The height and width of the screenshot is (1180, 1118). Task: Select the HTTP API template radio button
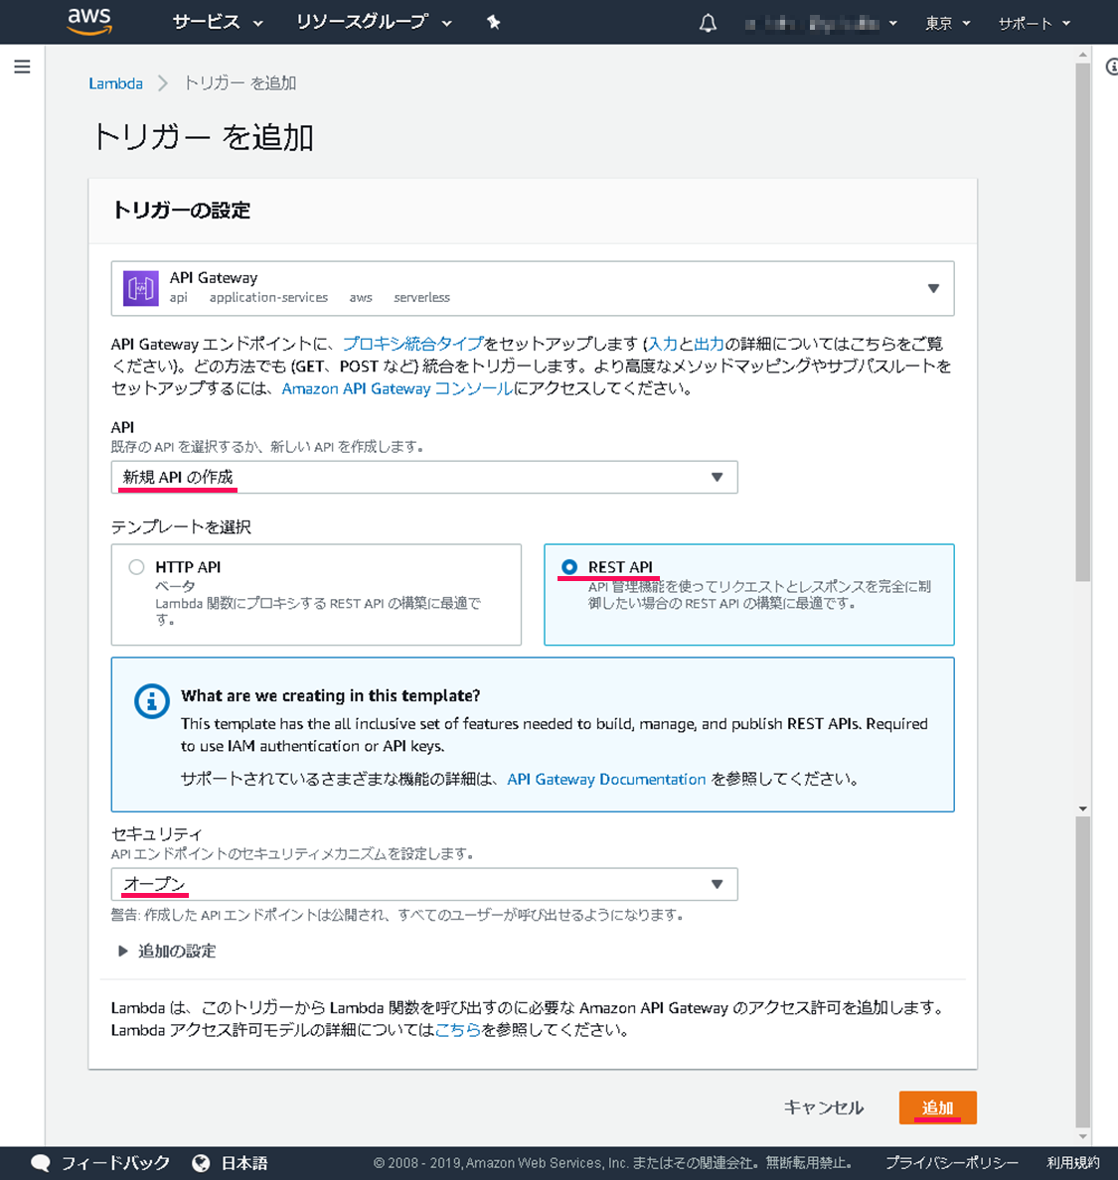pos(136,567)
